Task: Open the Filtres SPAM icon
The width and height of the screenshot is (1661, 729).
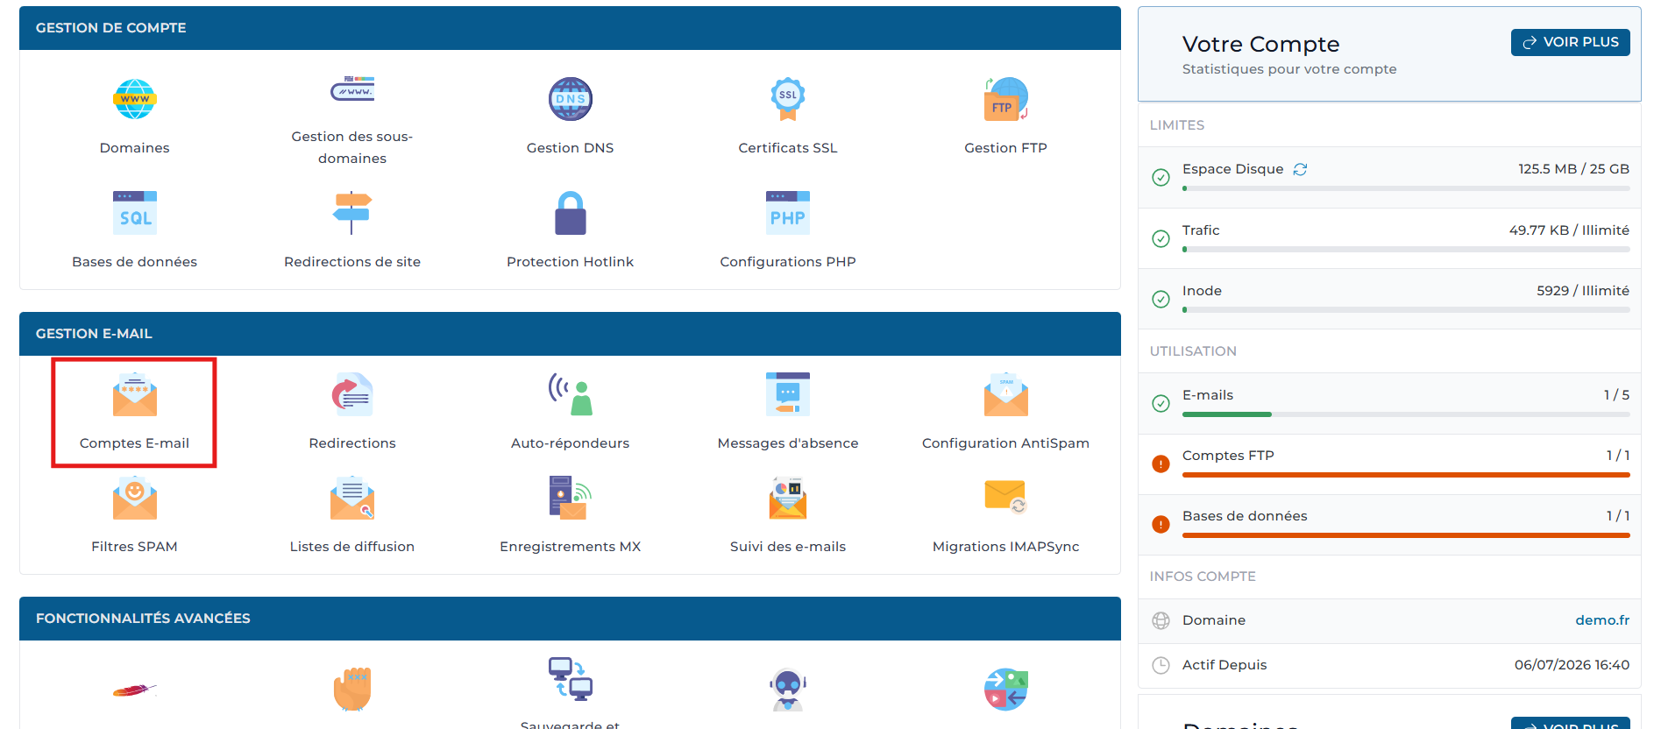Action: 134,498
